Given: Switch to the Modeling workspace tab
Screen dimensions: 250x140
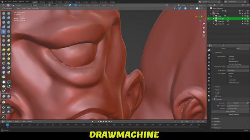Looking at the screenshot, I should tap(42, 2).
